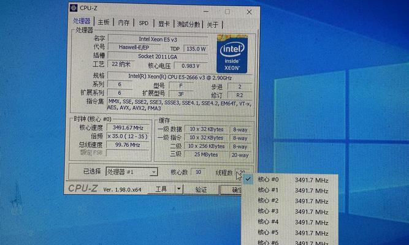Click the CPU-Z title bar app icon
This screenshot has height=245, width=409.
74,8
